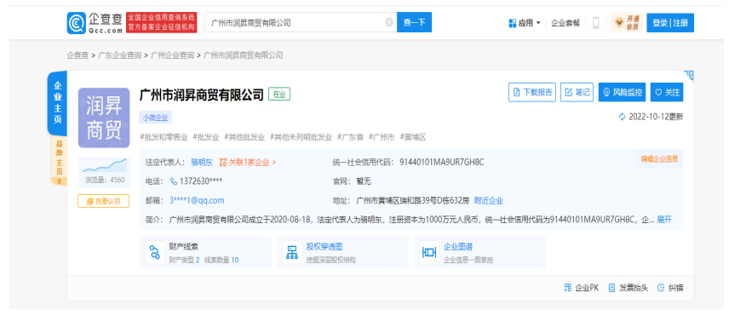Click the 财产线索 card icon
The width and height of the screenshot is (729, 316).
155,252
